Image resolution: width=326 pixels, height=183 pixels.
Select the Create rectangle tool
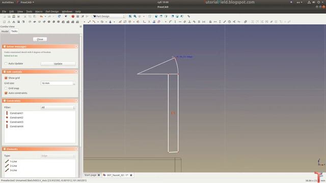(125, 22)
